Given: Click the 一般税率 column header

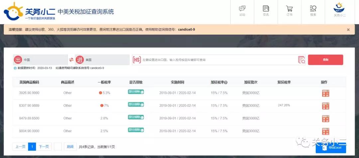Looking at the screenshot, I should (104, 82).
